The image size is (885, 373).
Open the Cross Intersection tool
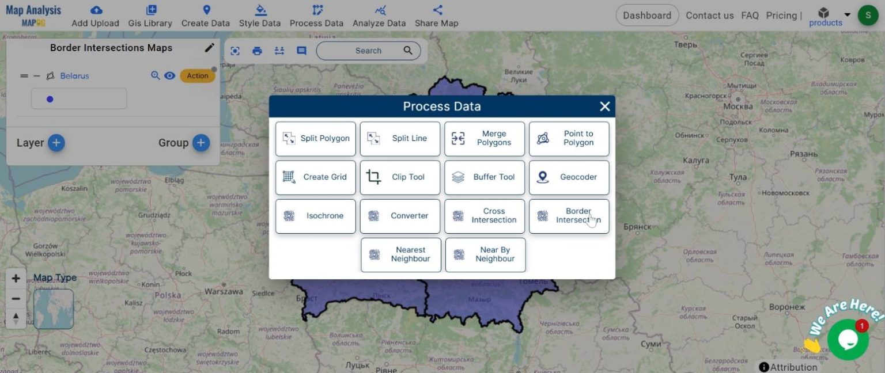coord(485,216)
